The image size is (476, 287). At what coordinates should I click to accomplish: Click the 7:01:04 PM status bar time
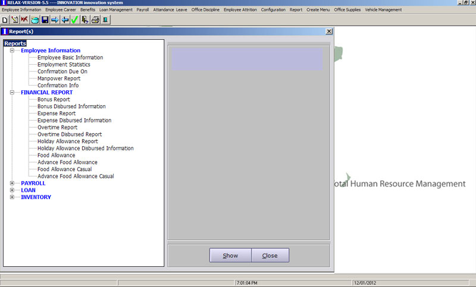coord(247,283)
